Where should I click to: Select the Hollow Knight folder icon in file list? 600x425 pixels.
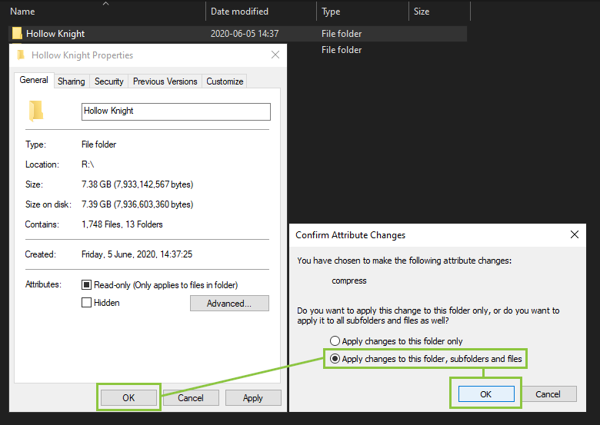[17, 34]
